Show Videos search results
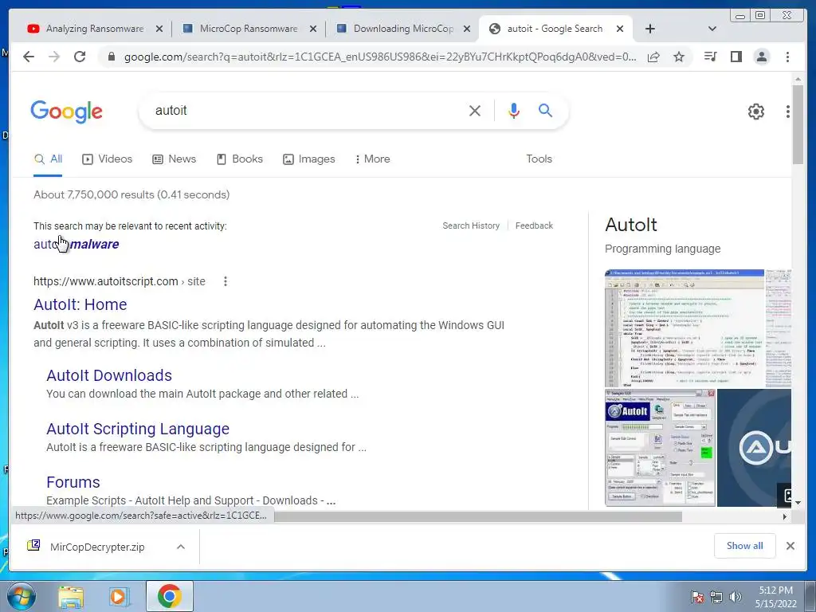Viewport: 816px width, 612px height. (x=108, y=159)
